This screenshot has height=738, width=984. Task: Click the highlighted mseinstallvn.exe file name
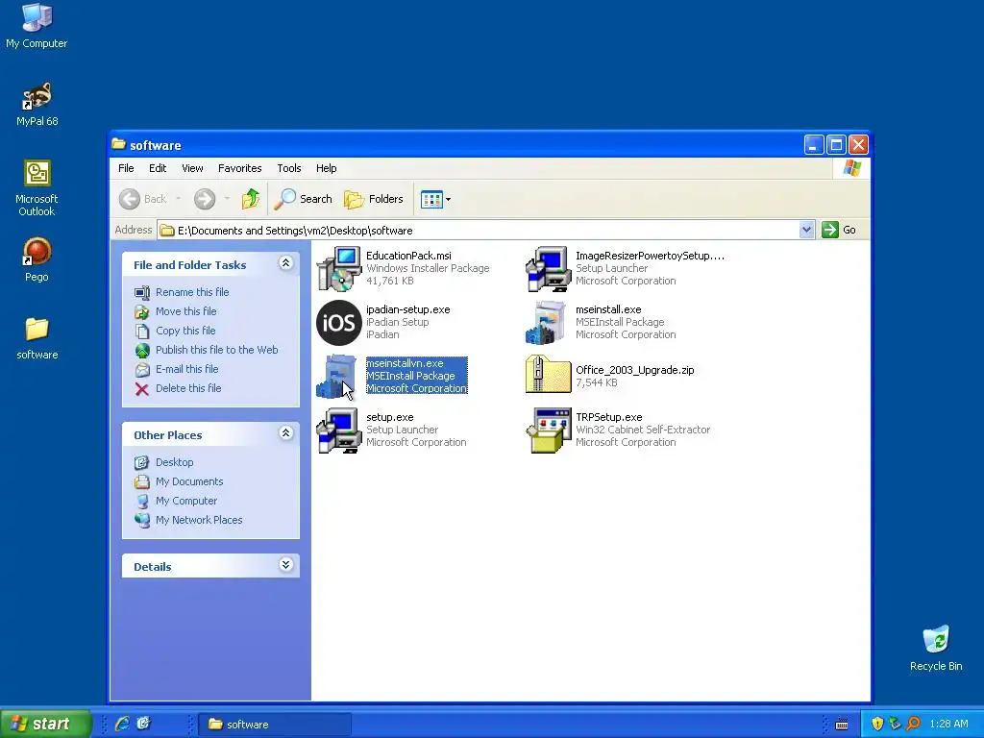click(405, 363)
